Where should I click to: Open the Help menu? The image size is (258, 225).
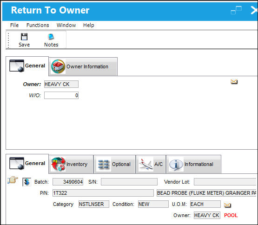point(88,25)
